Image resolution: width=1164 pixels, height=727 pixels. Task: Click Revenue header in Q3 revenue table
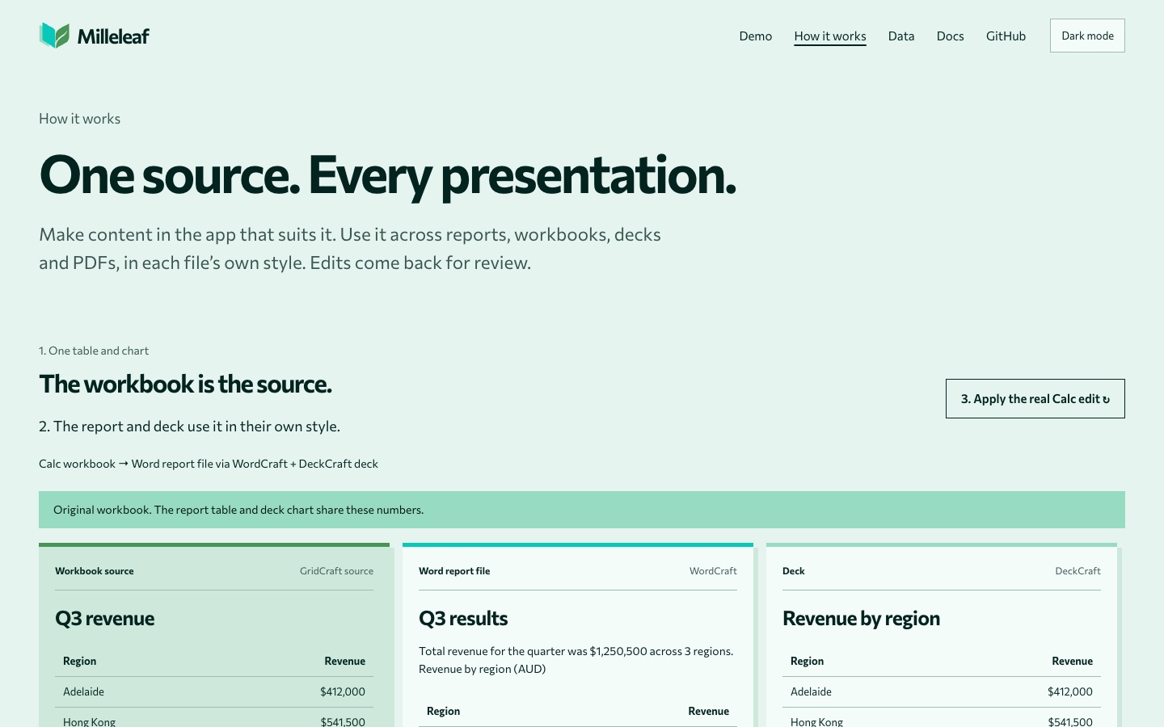345,661
